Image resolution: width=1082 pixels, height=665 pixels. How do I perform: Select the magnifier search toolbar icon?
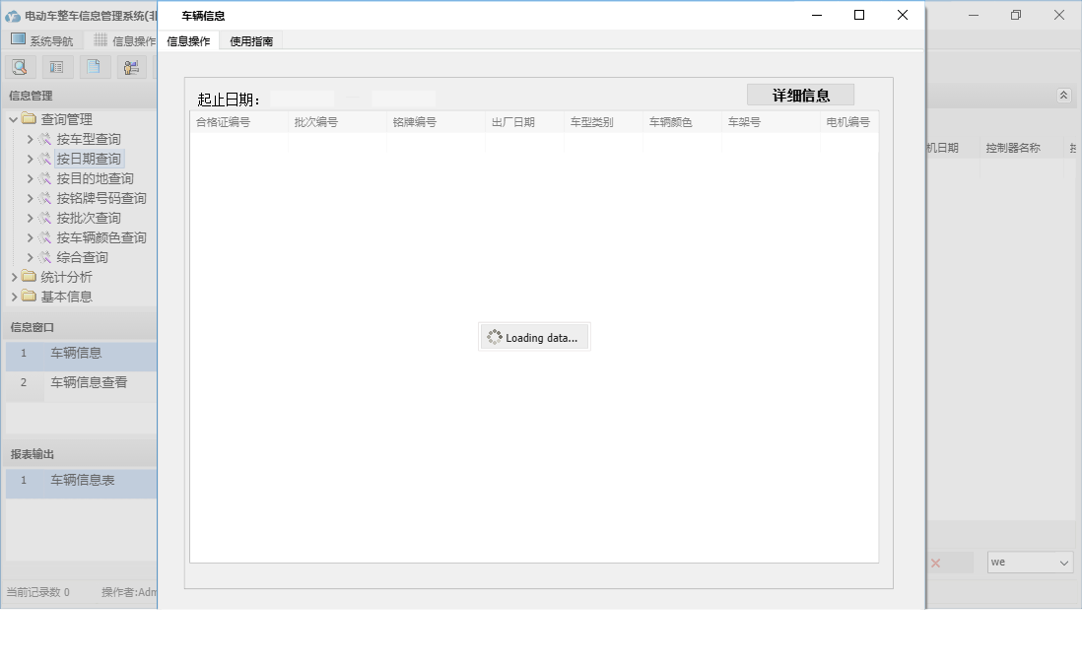20,66
